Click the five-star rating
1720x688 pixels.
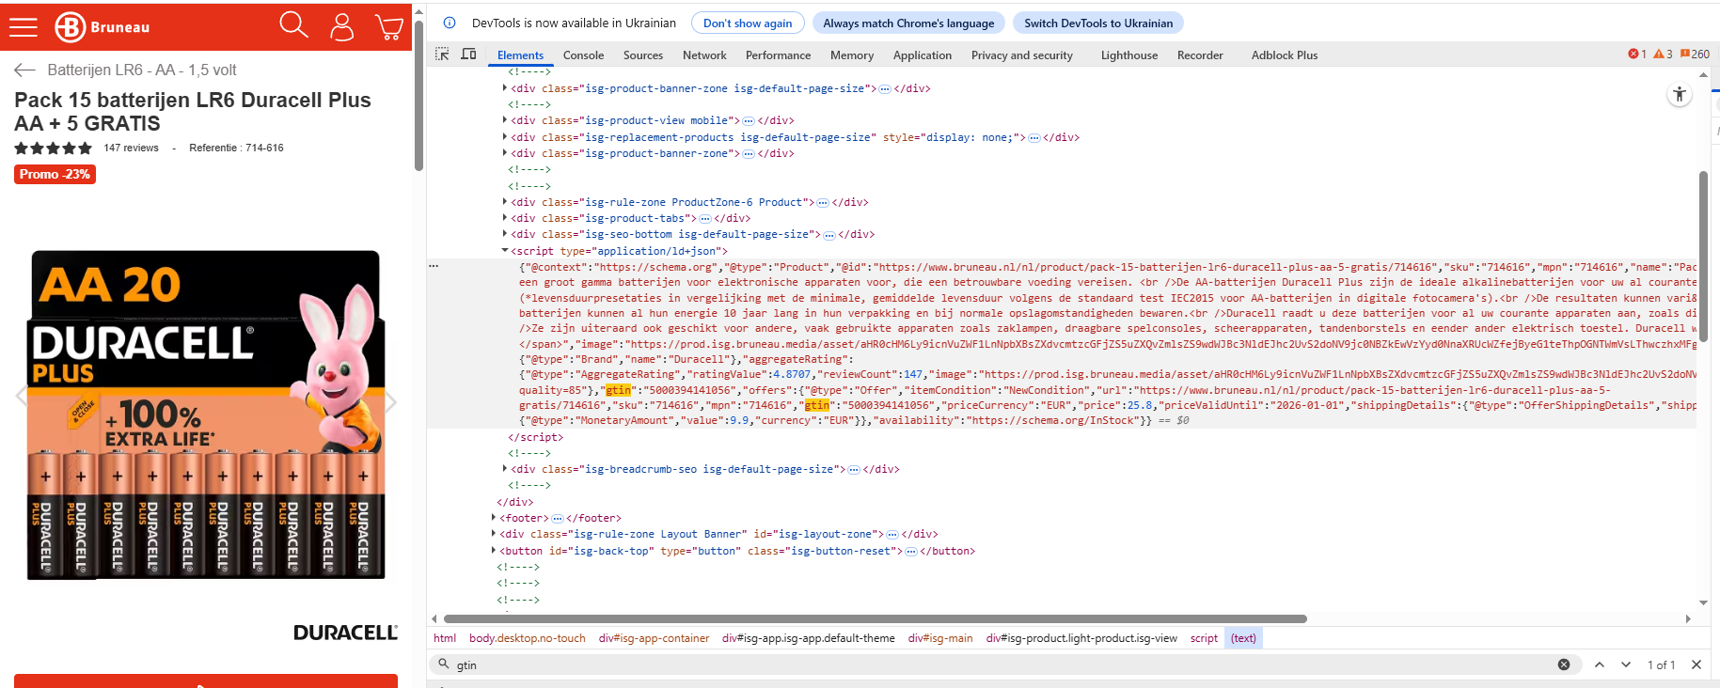tap(53, 148)
